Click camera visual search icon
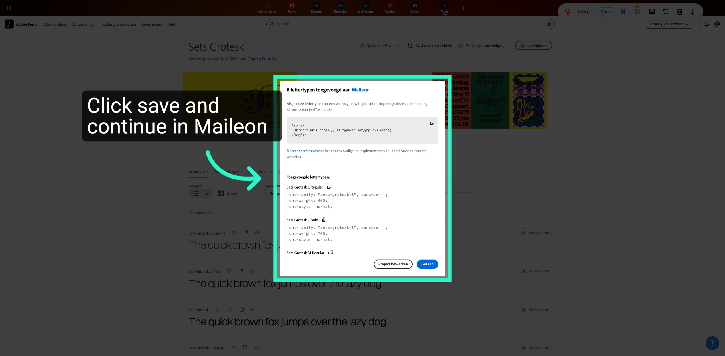Screen dimensions: 725x356 point(549,24)
